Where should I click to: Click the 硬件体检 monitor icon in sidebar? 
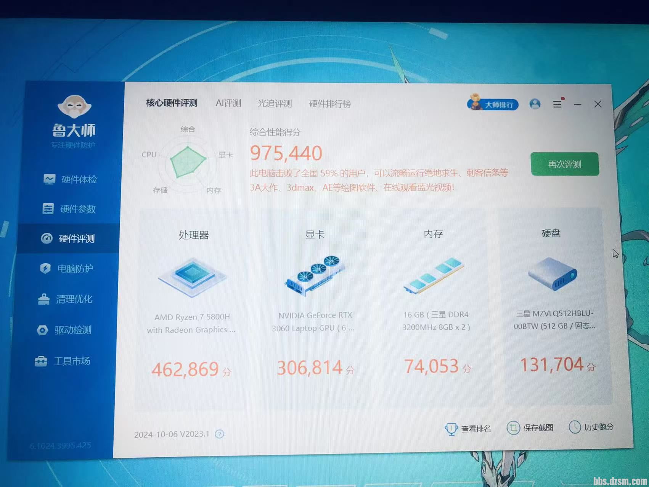50,179
